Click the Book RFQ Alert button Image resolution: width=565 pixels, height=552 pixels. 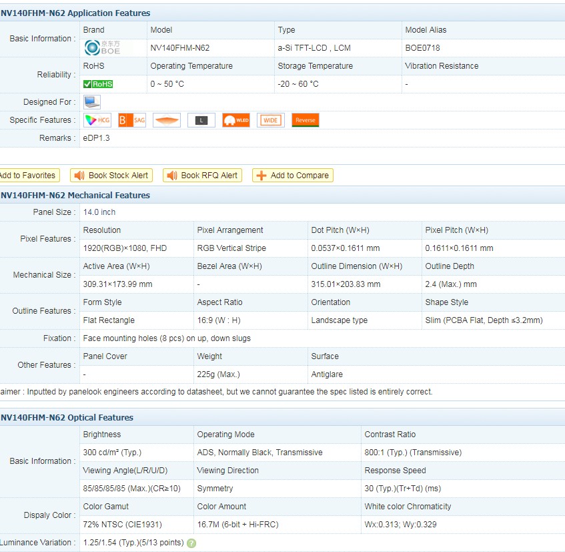pos(202,176)
